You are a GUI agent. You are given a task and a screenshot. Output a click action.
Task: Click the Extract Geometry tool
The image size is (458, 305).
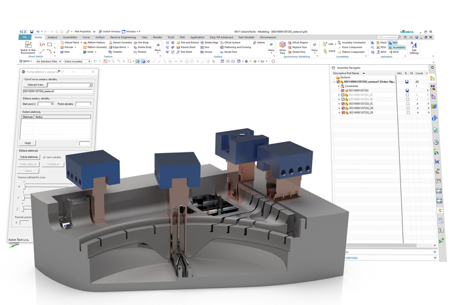point(120,43)
